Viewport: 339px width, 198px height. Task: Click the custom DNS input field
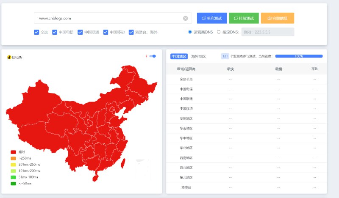[268, 32]
